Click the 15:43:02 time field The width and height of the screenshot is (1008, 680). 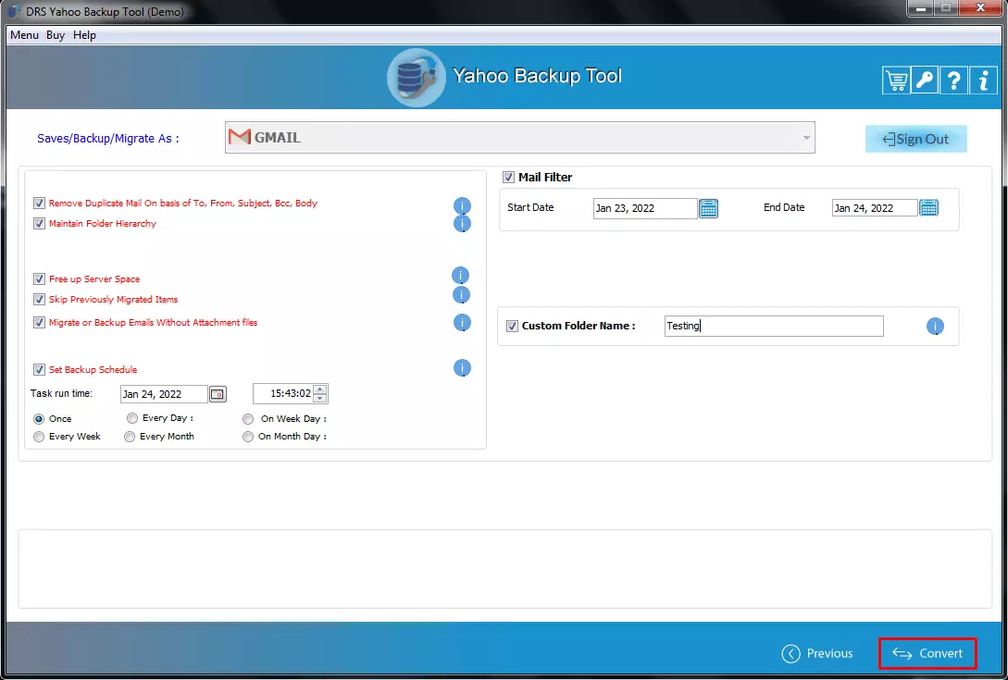tap(283, 393)
